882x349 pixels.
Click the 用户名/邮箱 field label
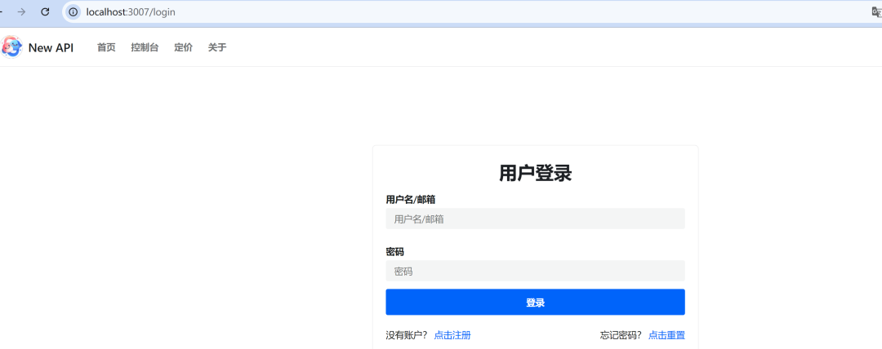pyautogui.click(x=411, y=200)
